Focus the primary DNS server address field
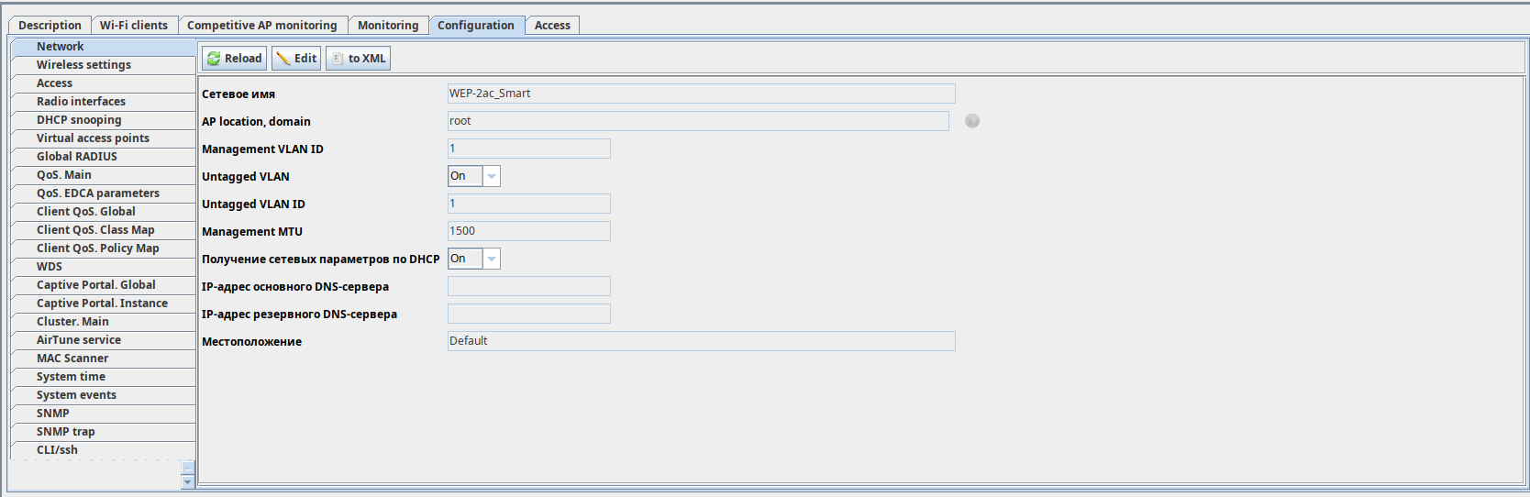Viewport: 1530px width, 497px height. [528, 286]
